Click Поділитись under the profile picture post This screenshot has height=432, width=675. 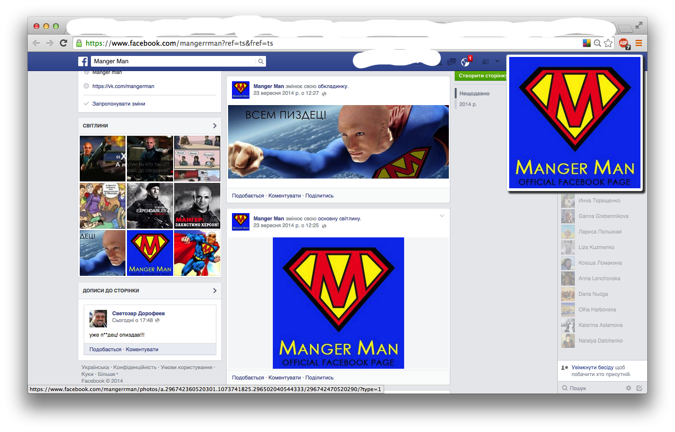click(320, 378)
